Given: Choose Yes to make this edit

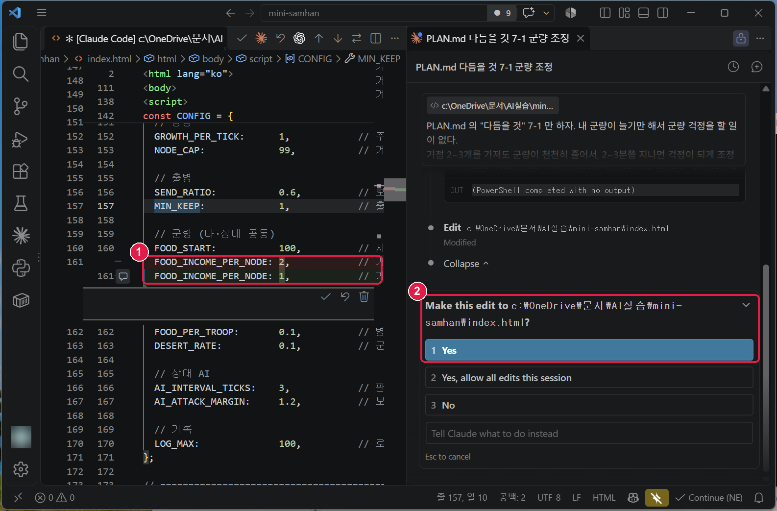Looking at the screenshot, I should pyautogui.click(x=589, y=350).
